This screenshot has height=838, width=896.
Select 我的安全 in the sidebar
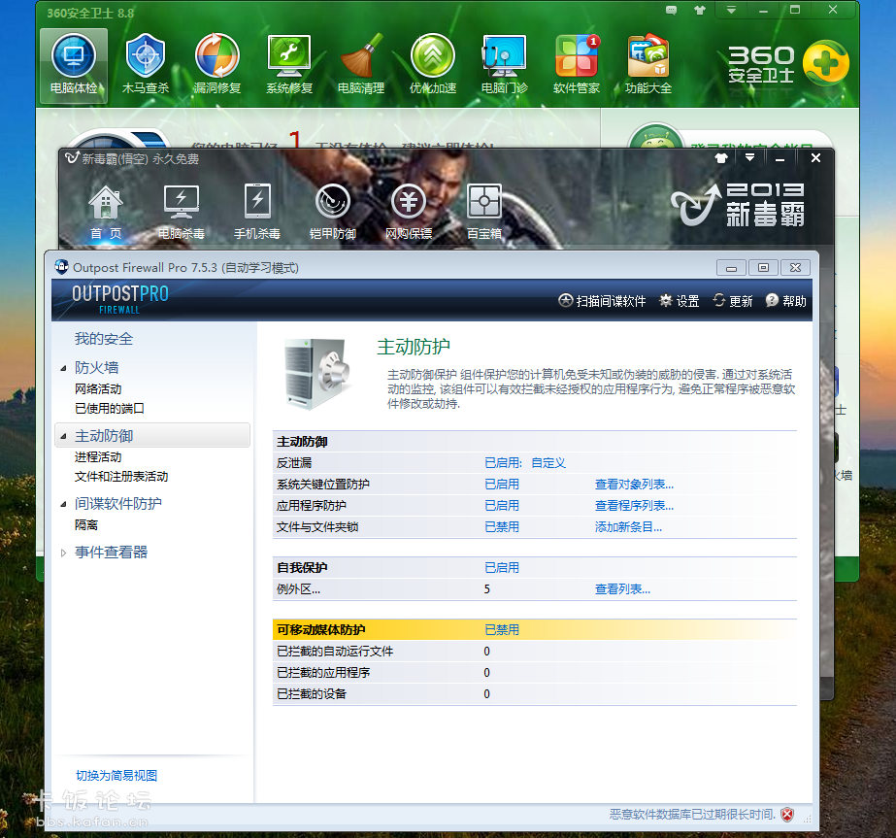point(104,339)
